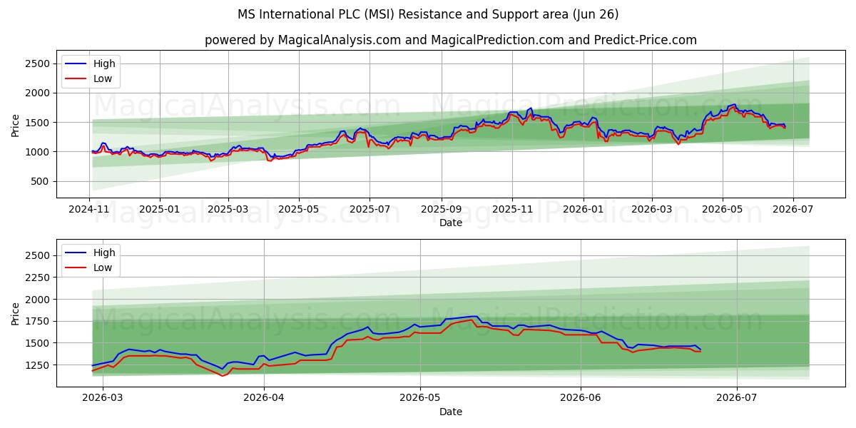Click top chart x-axis label '2025-09'
This screenshot has height=428, width=856.
tap(441, 210)
